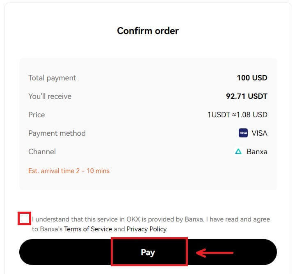Click the red arrow pointing at Pay
Image resolution: width=297 pixels, height=274 pixels.
point(215,252)
